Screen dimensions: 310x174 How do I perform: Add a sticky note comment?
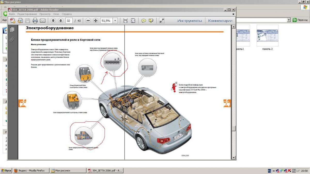[144, 21]
